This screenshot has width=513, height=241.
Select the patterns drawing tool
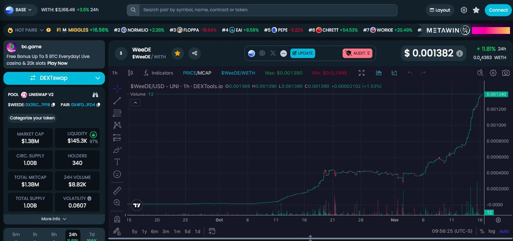(117, 125)
